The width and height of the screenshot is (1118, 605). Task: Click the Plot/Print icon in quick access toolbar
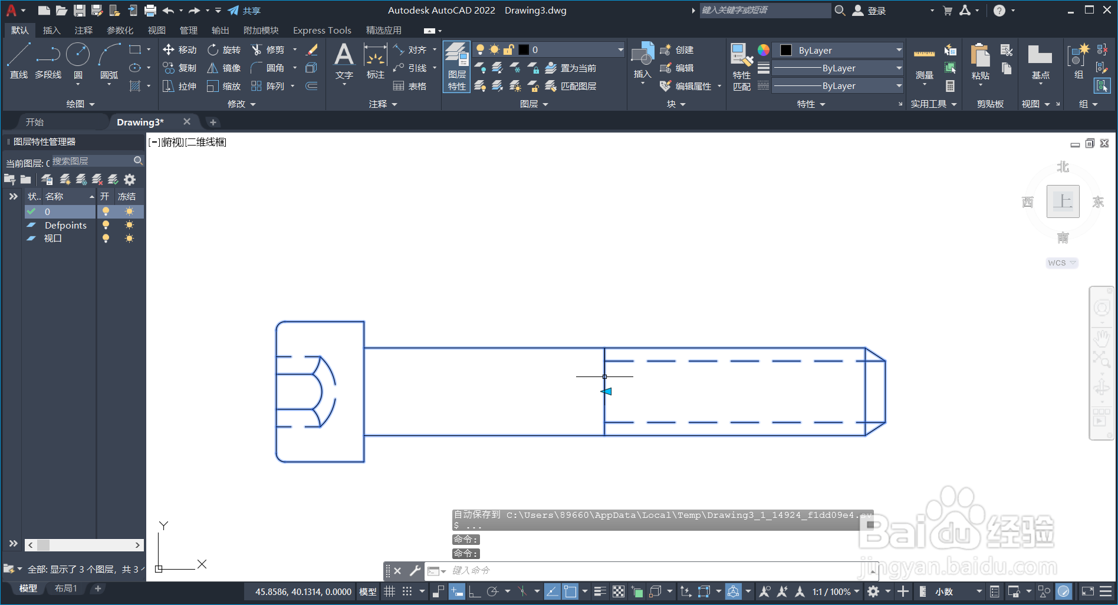tap(150, 11)
